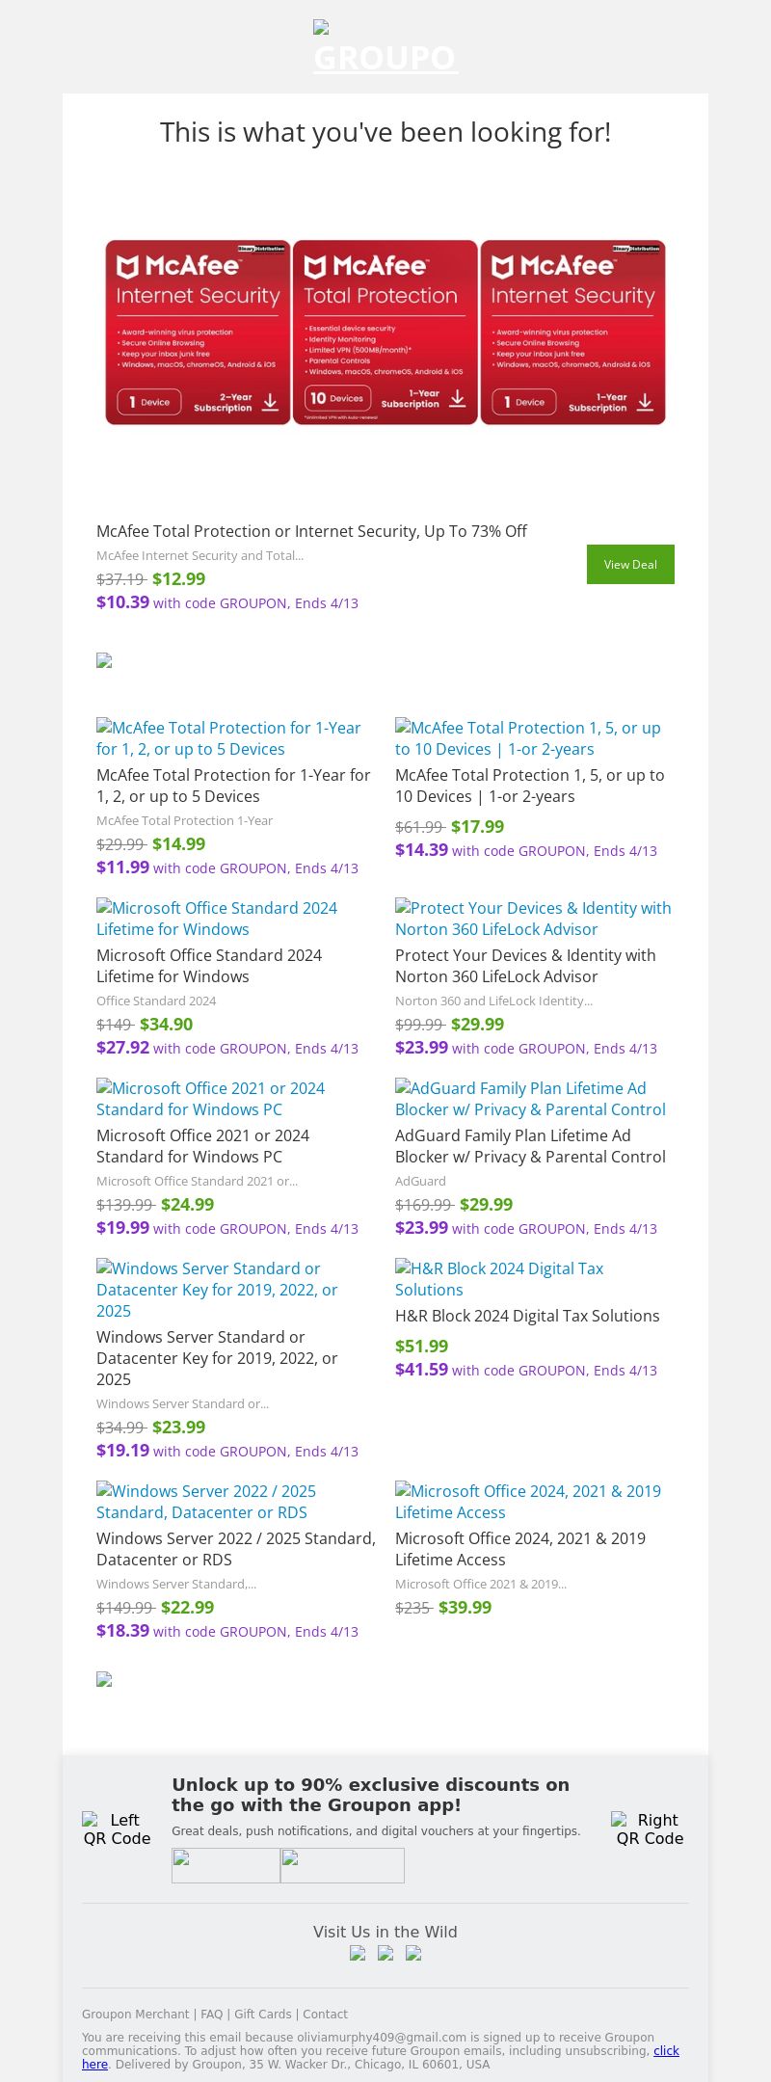Viewport: 771px width, 2082px height.
Task: Open the Left QR Code image
Action: [117, 1828]
